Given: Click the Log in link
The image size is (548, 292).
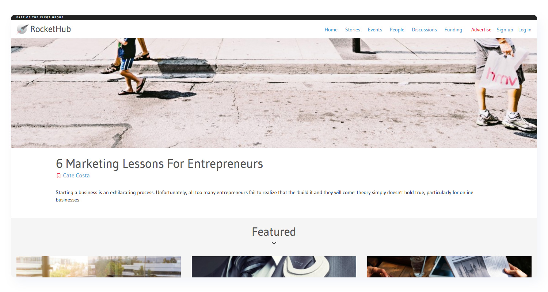Looking at the screenshot, I should 525,30.
